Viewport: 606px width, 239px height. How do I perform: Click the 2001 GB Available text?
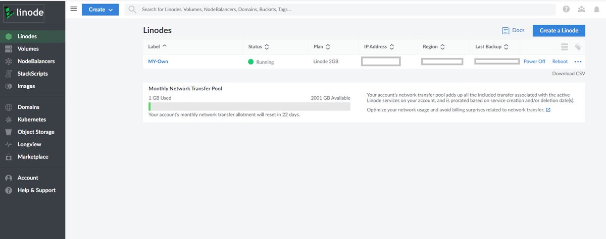click(330, 98)
